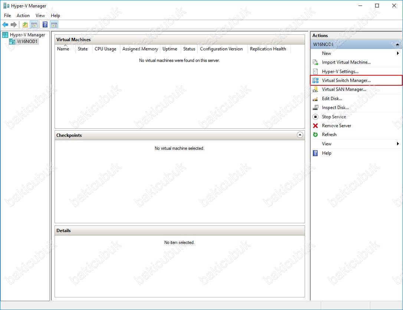Open Virtual Switch Manager...
This screenshot has height=310, width=403.
point(346,80)
